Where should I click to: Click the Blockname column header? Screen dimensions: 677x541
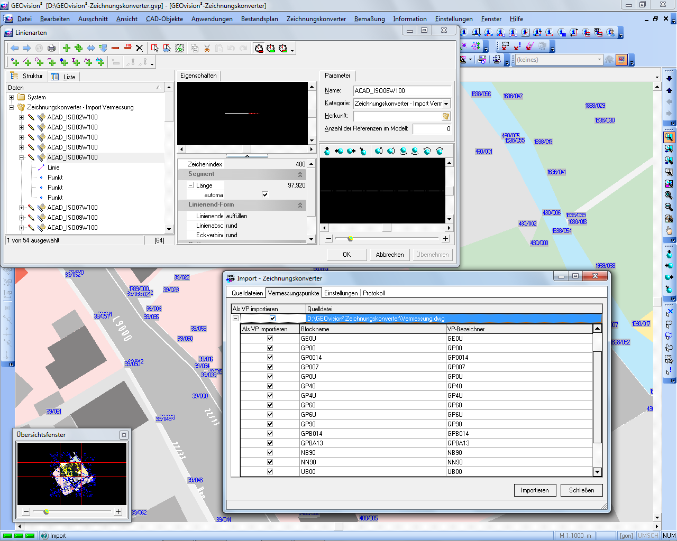pyautogui.click(x=373, y=329)
